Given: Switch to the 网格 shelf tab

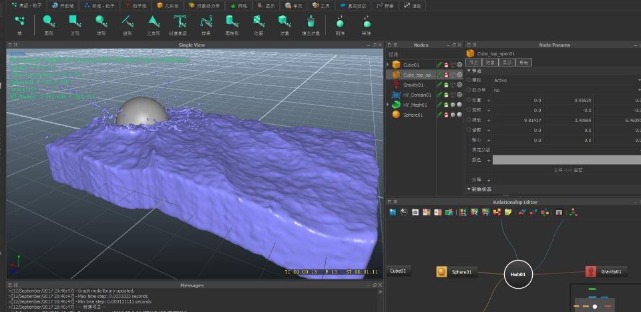Looking at the screenshot, I should [238, 6].
